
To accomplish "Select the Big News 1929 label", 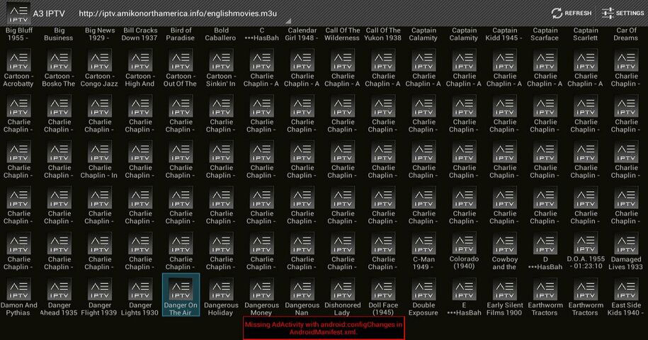I will click(100, 34).
